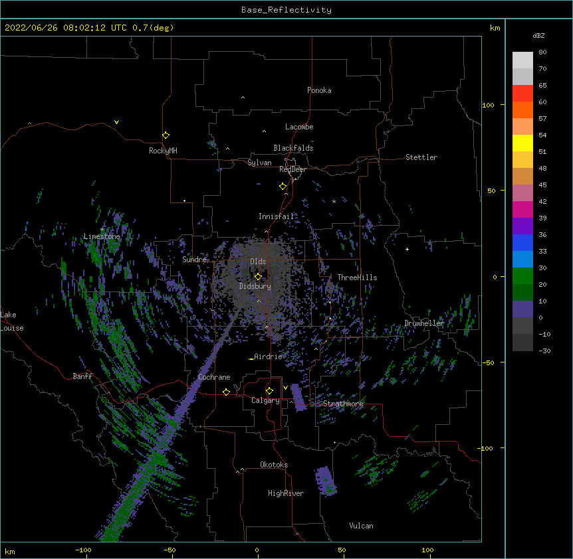Screen dimensions: 573x559
Task: Click the 100 tick on the horizontal axis
Action: click(427, 550)
